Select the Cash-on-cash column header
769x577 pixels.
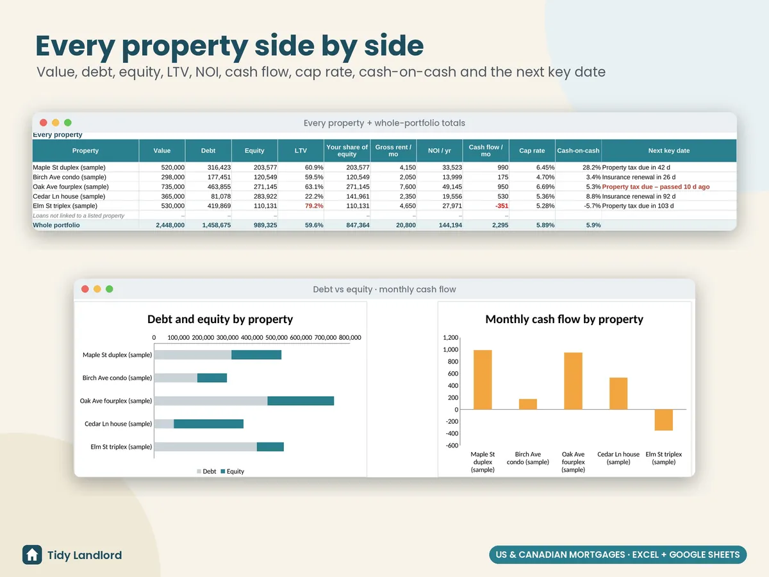click(x=578, y=151)
